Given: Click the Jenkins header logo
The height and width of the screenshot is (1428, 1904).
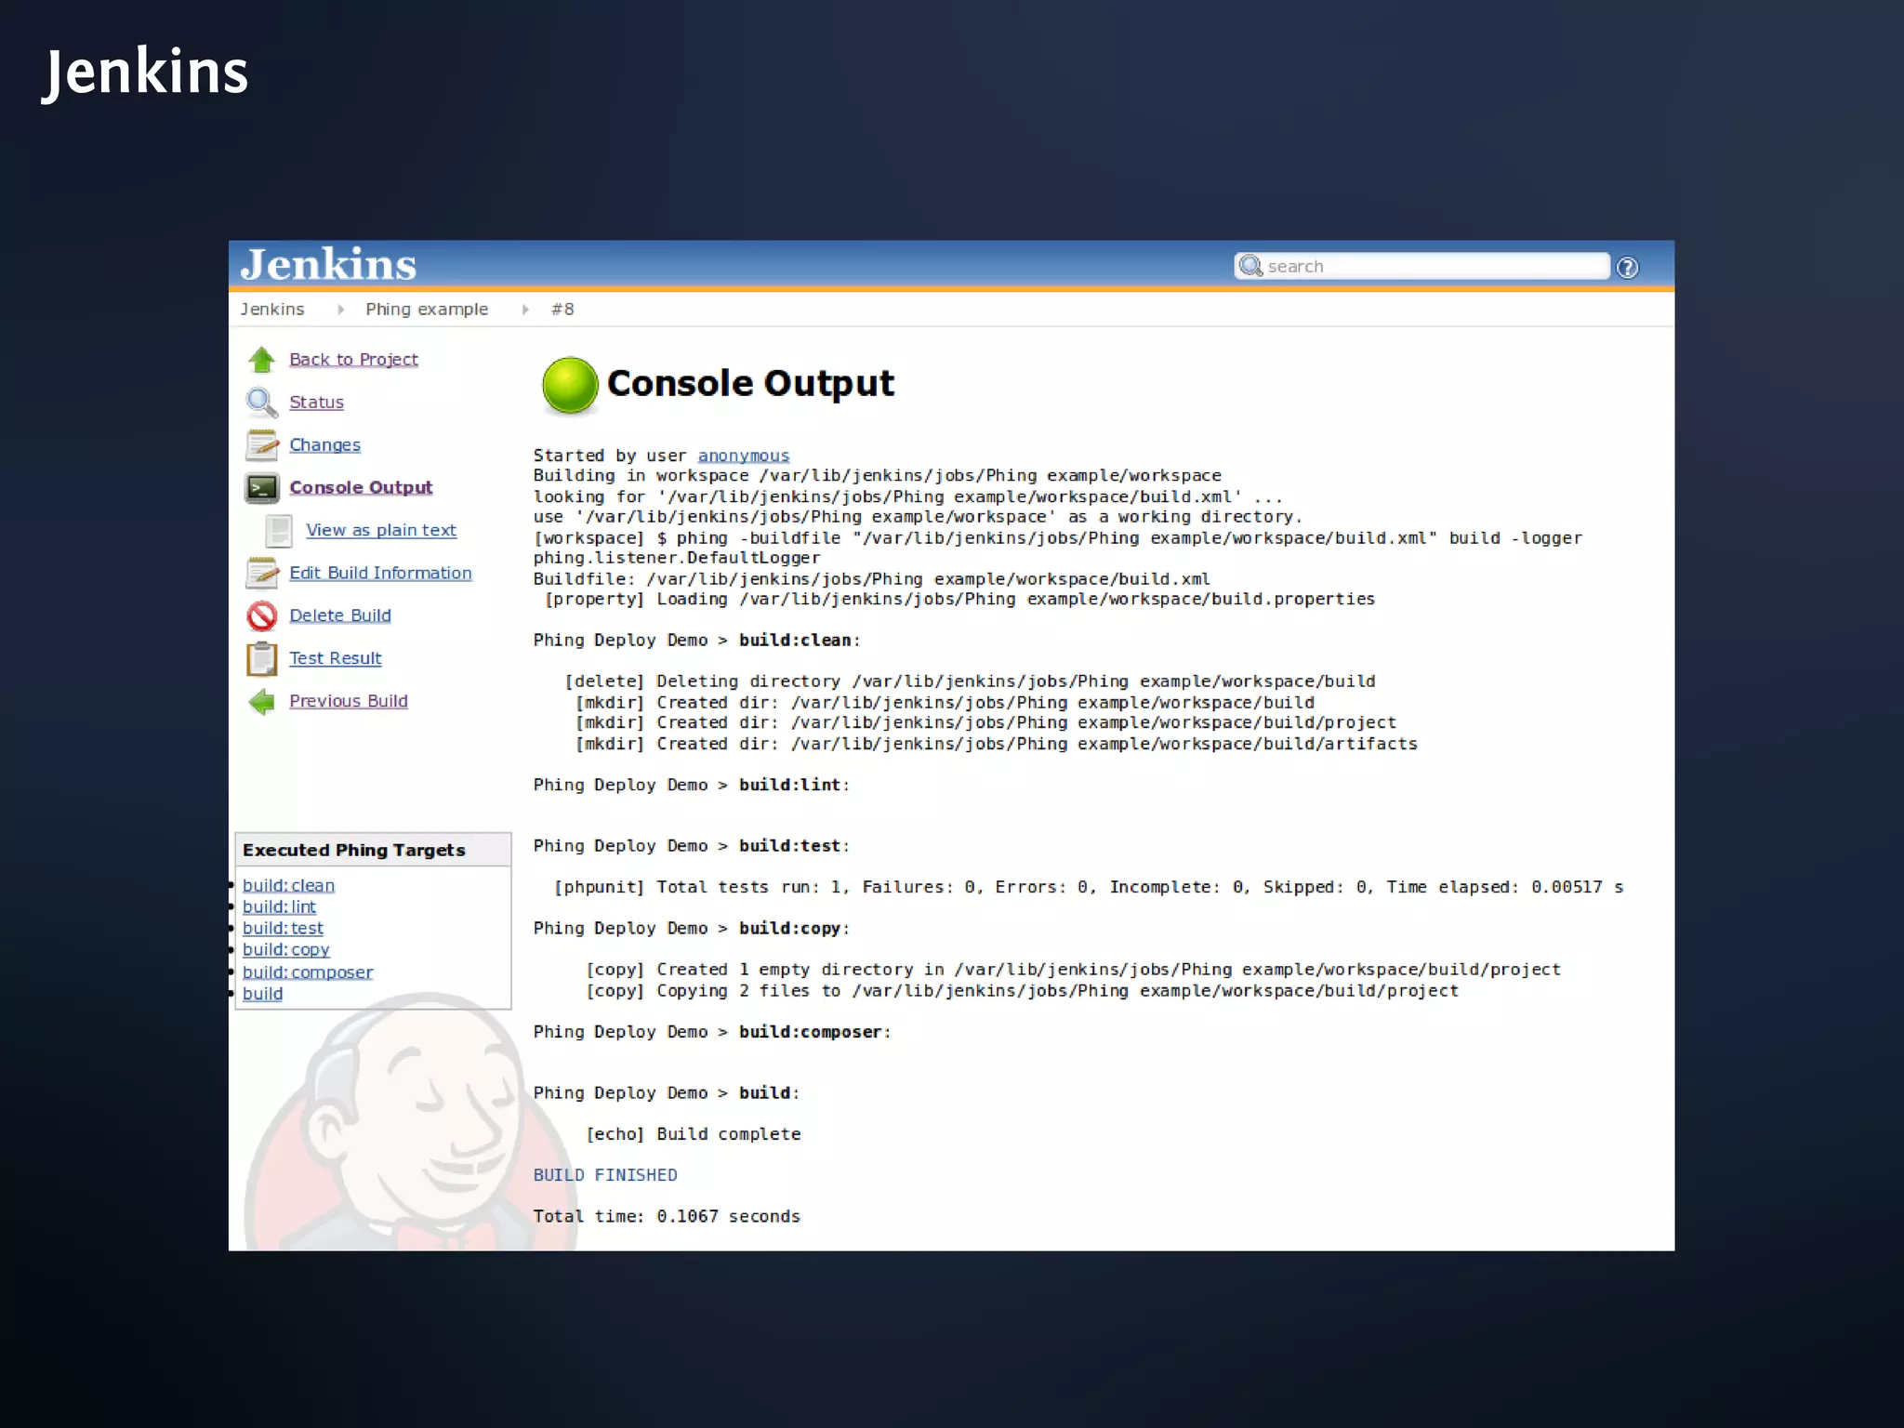Looking at the screenshot, I should coord(328,264).
